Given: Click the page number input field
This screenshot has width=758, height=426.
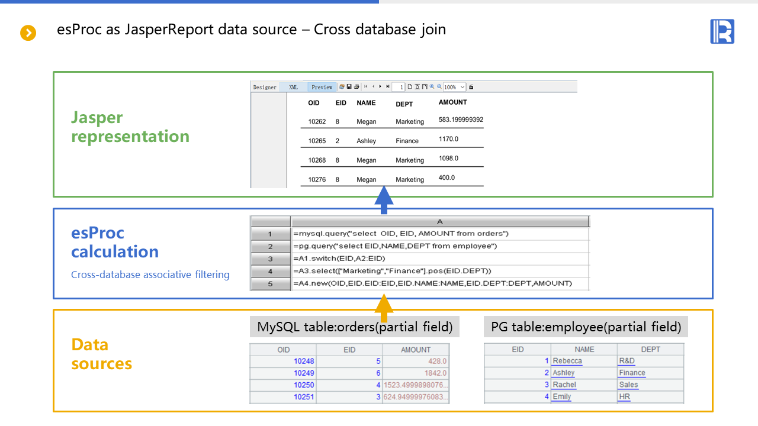Looking at the screenshot, I should [399, 87].
